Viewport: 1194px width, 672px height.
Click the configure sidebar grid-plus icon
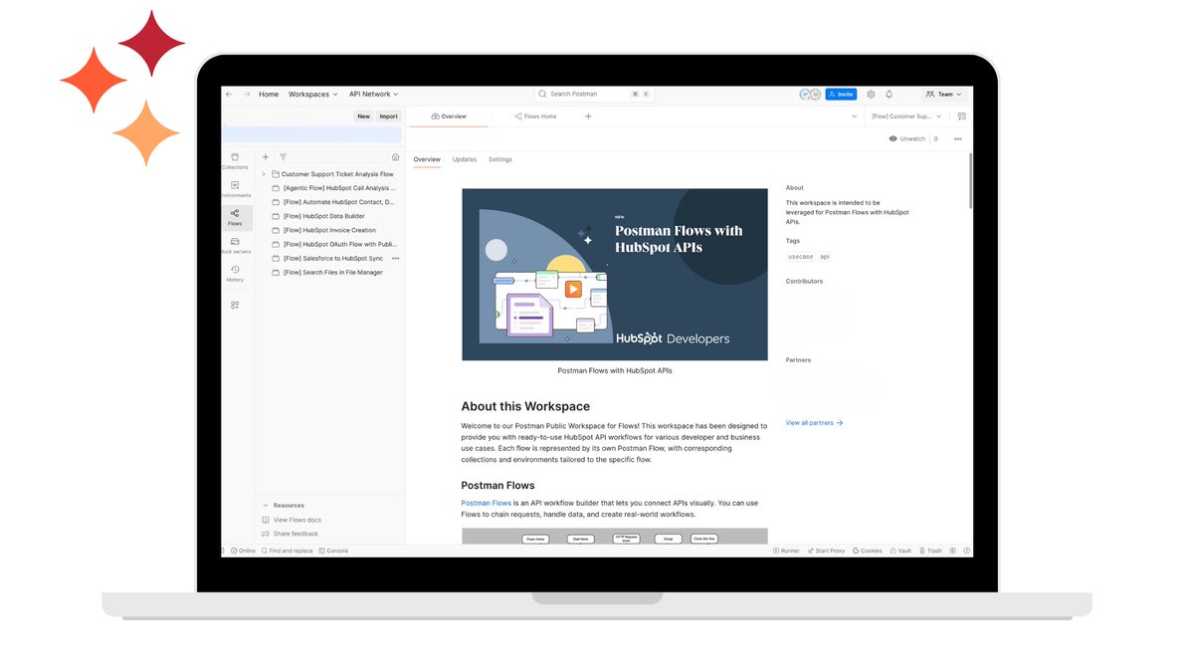(235, 305)
